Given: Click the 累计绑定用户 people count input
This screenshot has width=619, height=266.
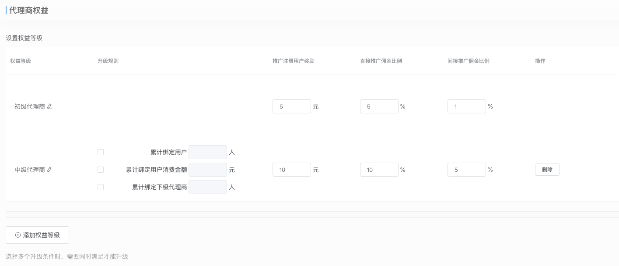Looking at the screenshot, I should tap(207, 152).
